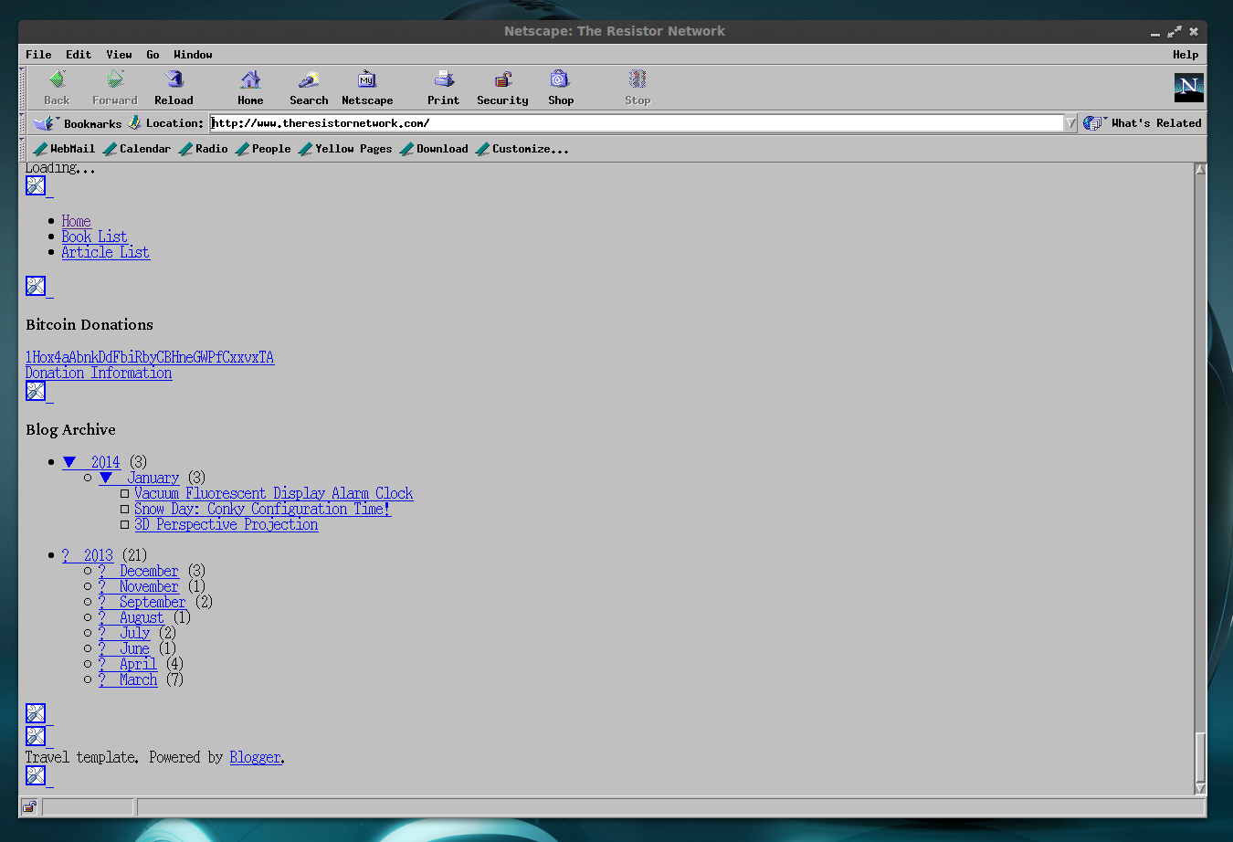Minimize the Netscape window
Image resolution: width=1233 pixels, height=842 pixels.
pos(1154,32)
